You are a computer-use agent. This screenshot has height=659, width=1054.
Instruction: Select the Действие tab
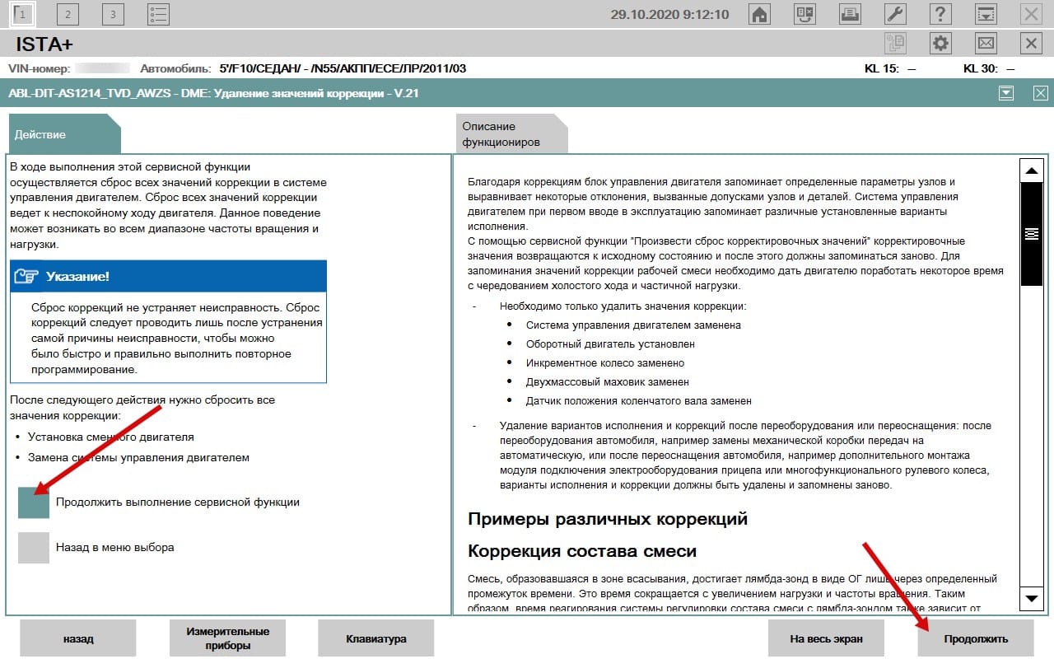(64, 134)
